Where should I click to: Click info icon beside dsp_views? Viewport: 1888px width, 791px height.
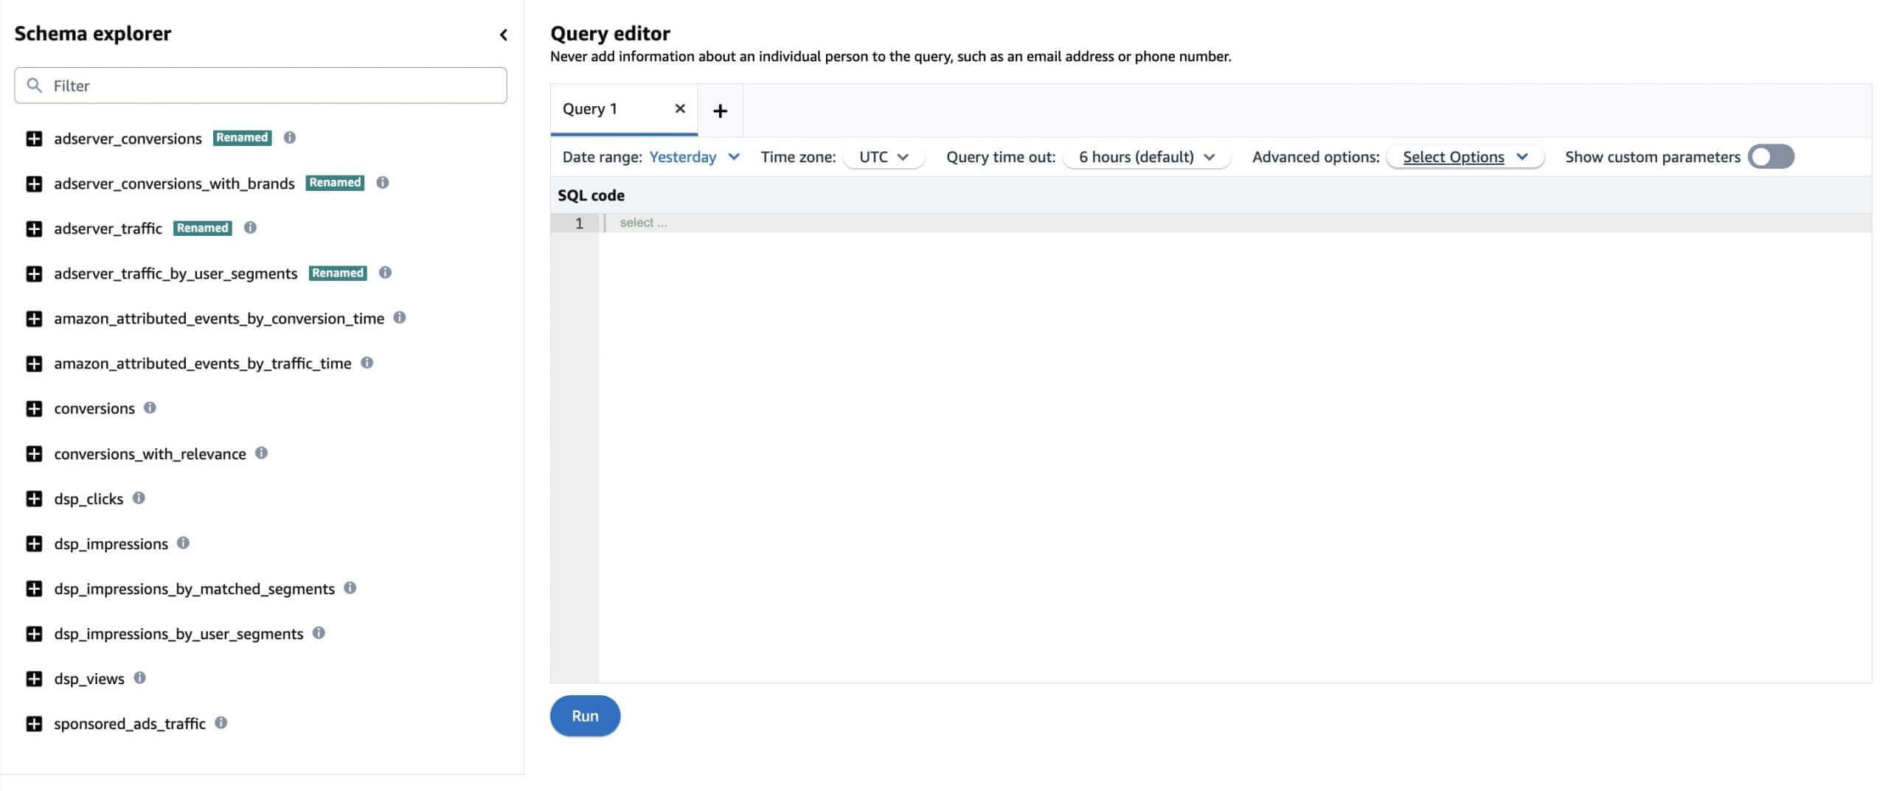pyautogui.click(x=139, y=678)
